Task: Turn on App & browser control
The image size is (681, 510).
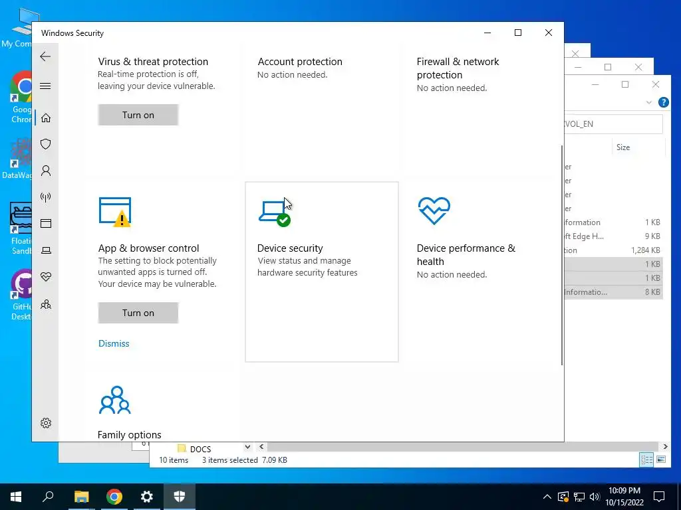Action: 138,313
